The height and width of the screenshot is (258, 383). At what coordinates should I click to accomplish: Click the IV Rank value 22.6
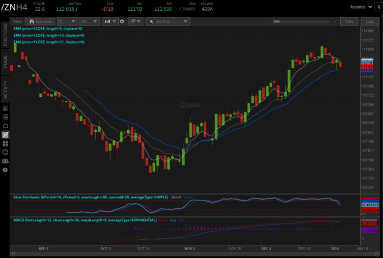[x=40, y=9]
